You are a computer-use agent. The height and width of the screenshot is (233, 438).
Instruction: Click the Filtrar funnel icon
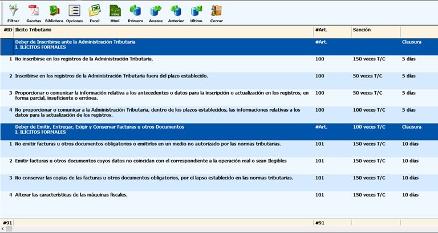click(13, 10)
